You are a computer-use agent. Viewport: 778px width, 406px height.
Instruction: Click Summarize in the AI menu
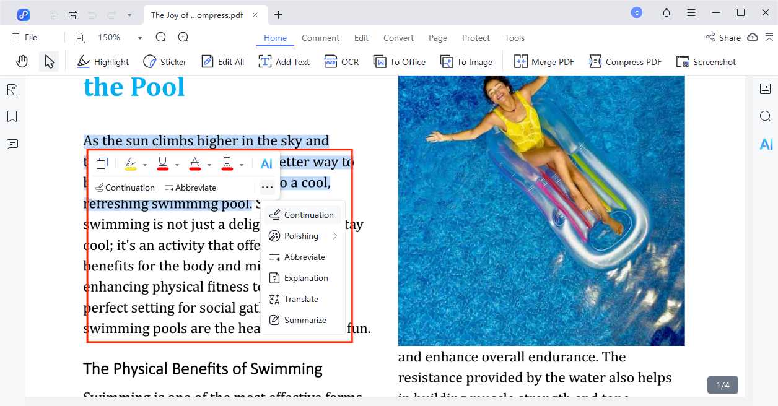pyautogui.click(x=305, y=320)
